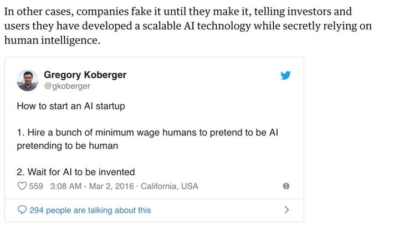Click the "How to start an AI startup" line
Viewport: 399px width, 228px height.
(x=71, y=106)
